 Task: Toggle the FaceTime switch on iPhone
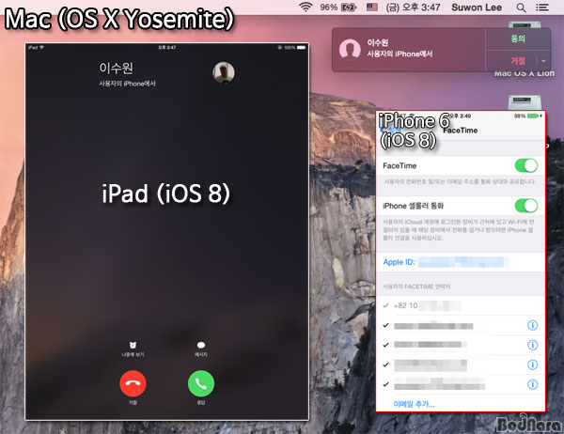click(x=526, y=165)
